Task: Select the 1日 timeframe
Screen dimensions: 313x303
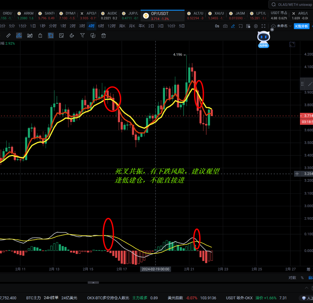Action: (33, 26)
